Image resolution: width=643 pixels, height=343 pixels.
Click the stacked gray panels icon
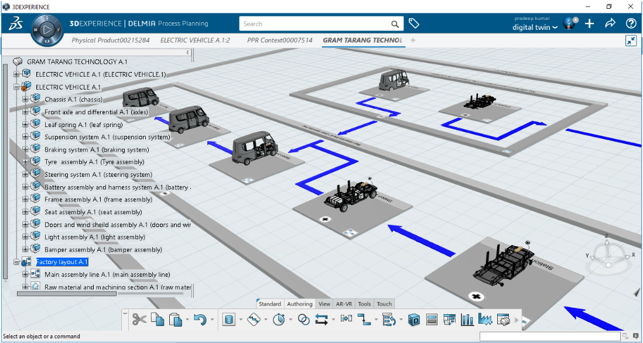[x=432, y=319]
